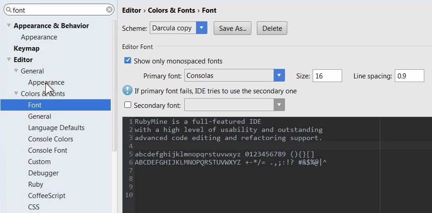This screenshot has height=213, width=432.
Task: Select the Editor heading in tree
Action: tap(23, 59)
